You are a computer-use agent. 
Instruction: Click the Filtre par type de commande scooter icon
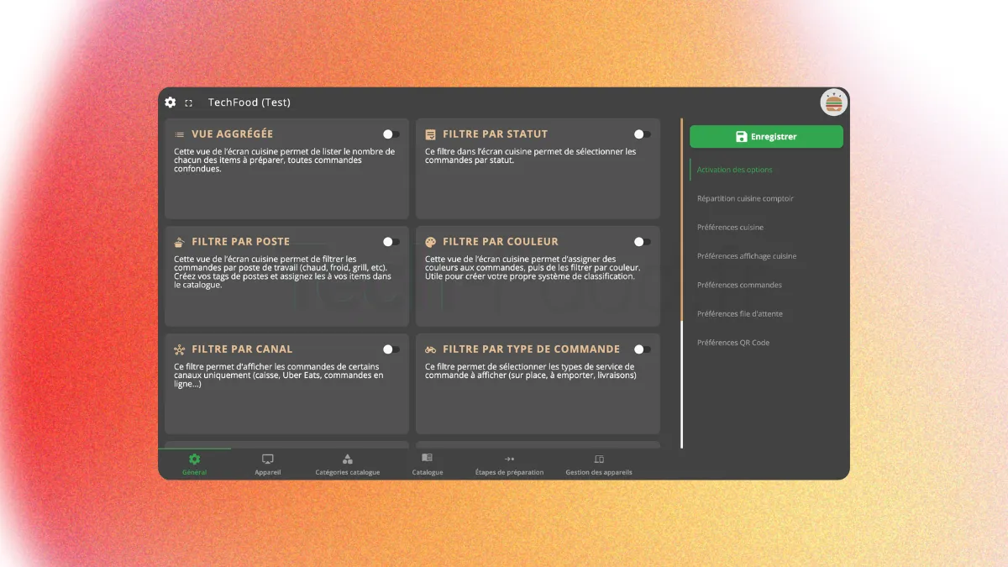430,349
